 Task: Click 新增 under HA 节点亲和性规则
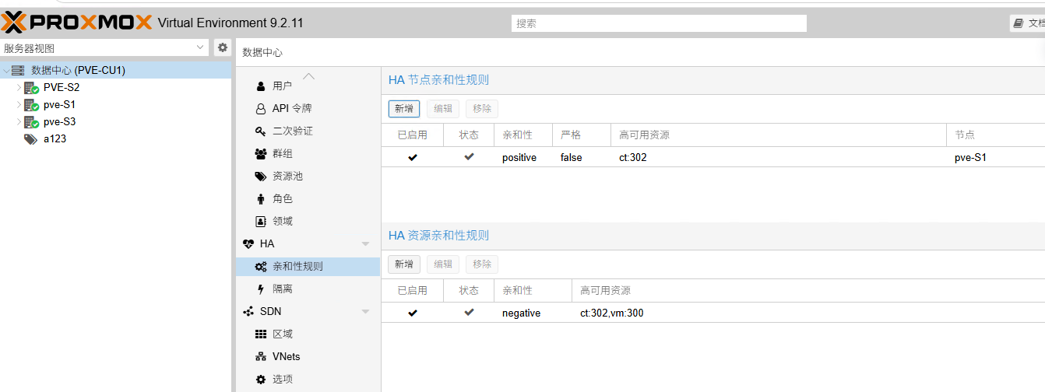pyautogui.click(x=404, y=109)
